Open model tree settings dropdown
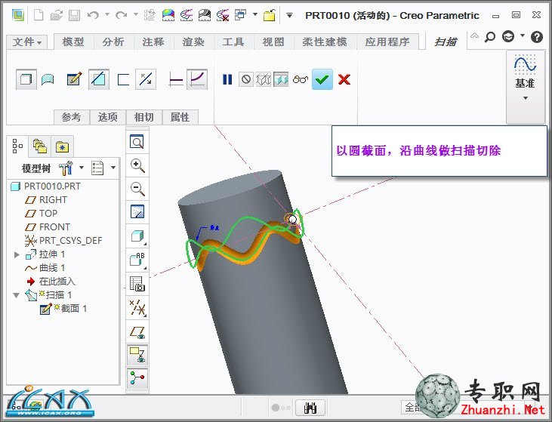552x422 pixels. coord(82,168)
